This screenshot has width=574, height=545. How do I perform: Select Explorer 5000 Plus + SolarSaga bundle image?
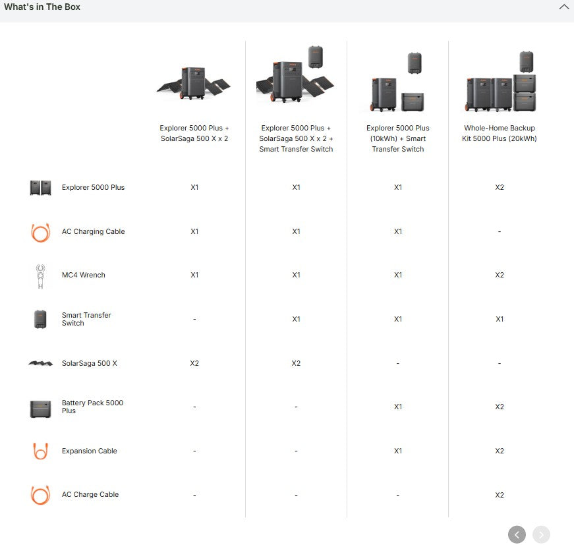pos(194,82)
